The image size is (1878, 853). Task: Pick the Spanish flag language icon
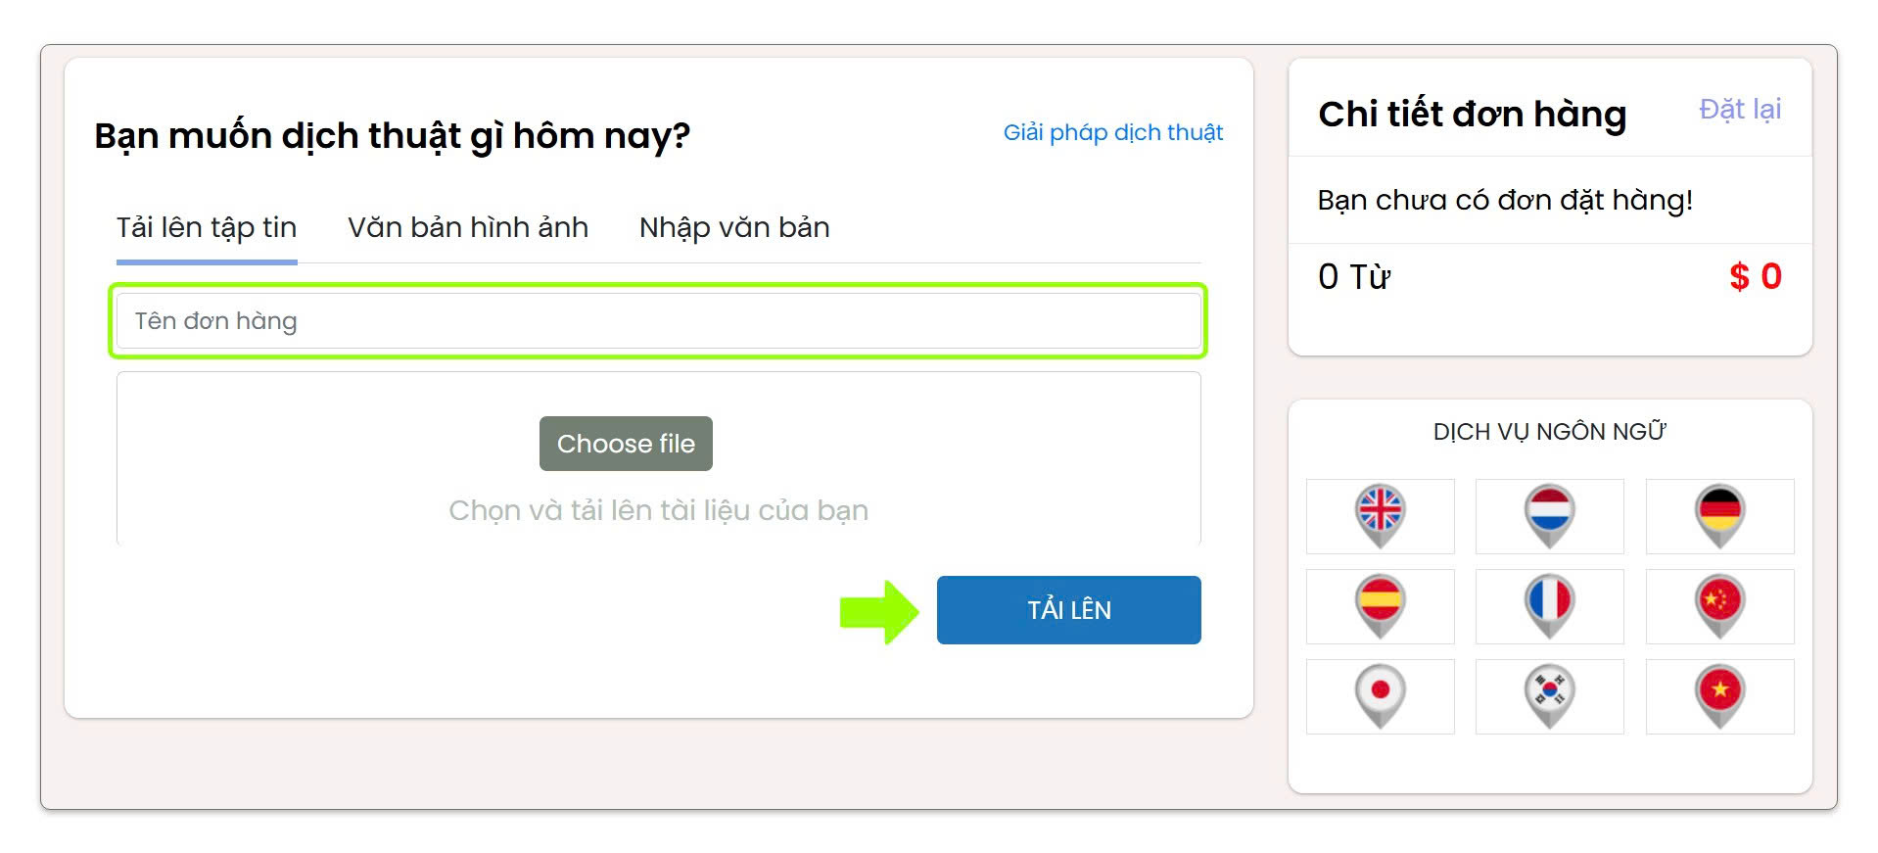tap(1380, 605)
